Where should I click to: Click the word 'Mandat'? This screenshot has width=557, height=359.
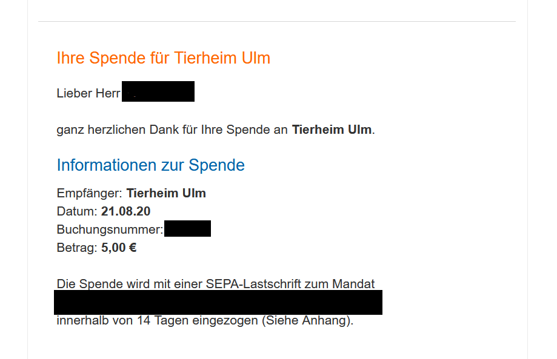[x=353, y=284]
